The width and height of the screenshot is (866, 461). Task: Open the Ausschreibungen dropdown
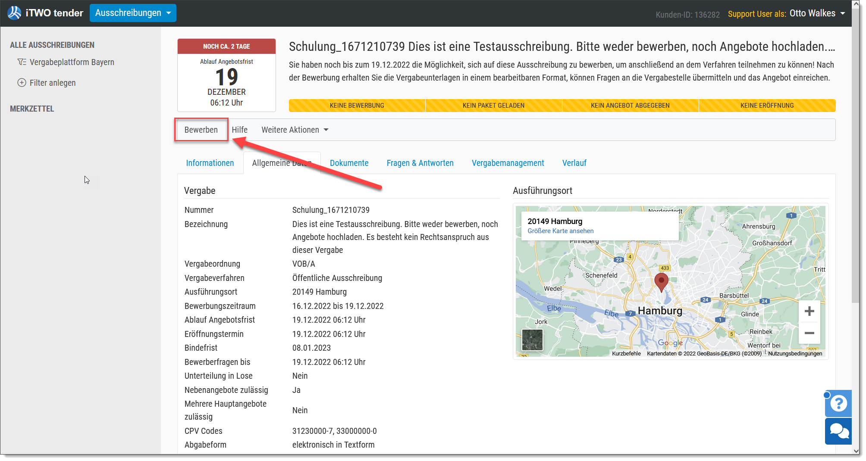pos(133,13)
